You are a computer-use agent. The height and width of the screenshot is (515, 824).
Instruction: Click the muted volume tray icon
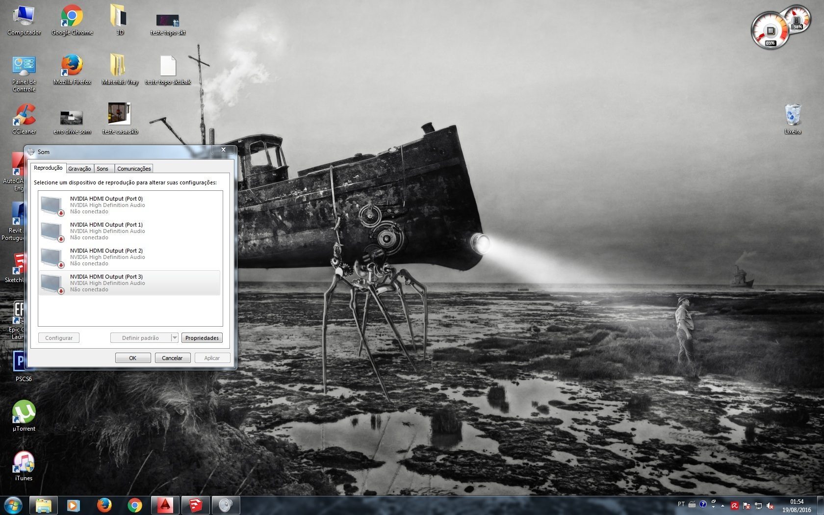point(770,505)
